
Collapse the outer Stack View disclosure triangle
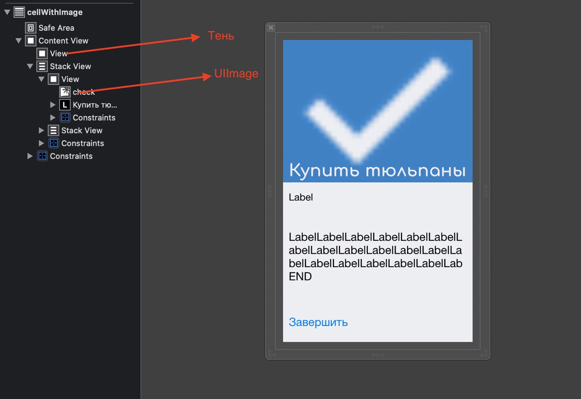[30, 66]
